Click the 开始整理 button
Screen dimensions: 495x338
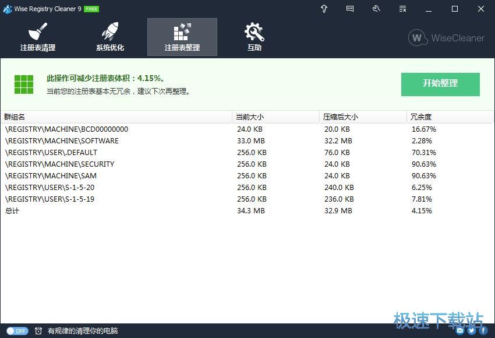(x=440, y=85)
